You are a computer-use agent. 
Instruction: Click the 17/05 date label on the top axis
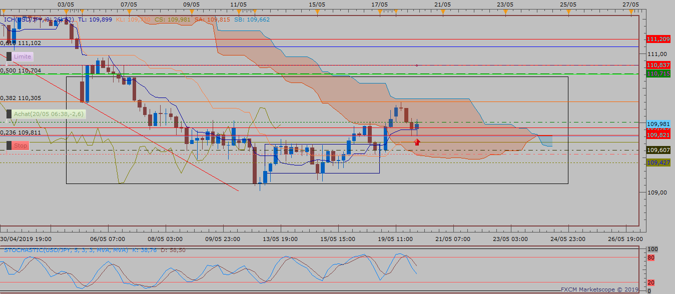point(380,4)
